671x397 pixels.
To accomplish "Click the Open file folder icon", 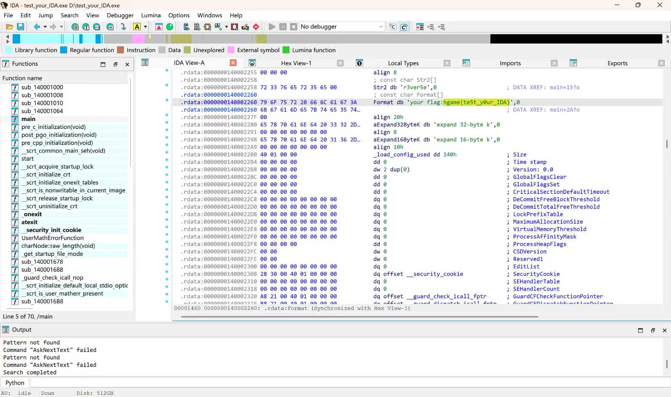I will tap(9, 27).
